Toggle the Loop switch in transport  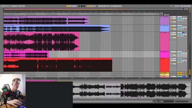[110, 6]
